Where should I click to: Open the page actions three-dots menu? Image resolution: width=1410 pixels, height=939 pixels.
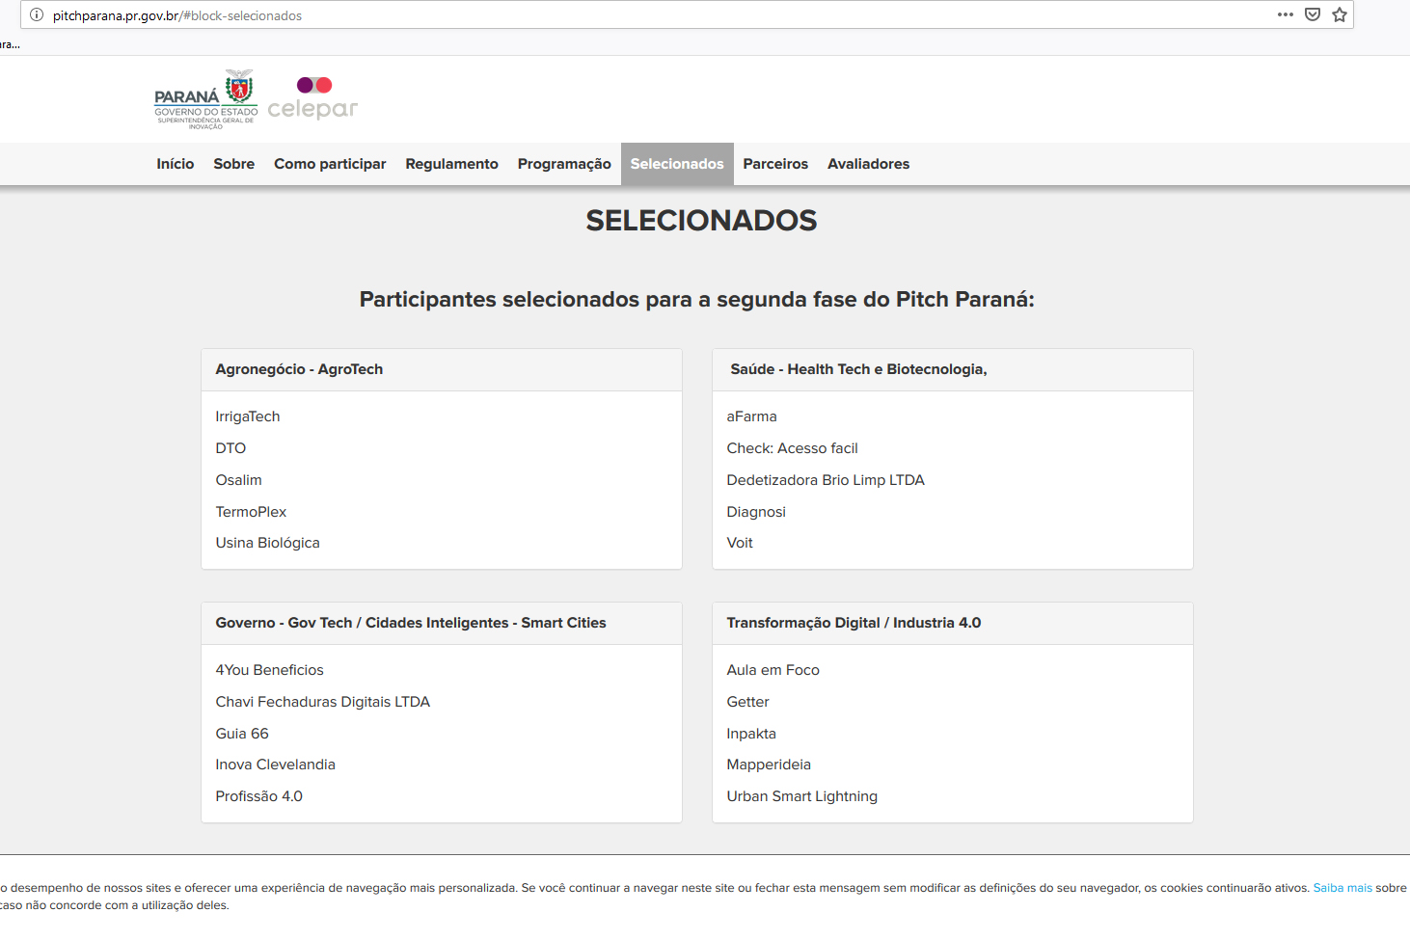1285,14
